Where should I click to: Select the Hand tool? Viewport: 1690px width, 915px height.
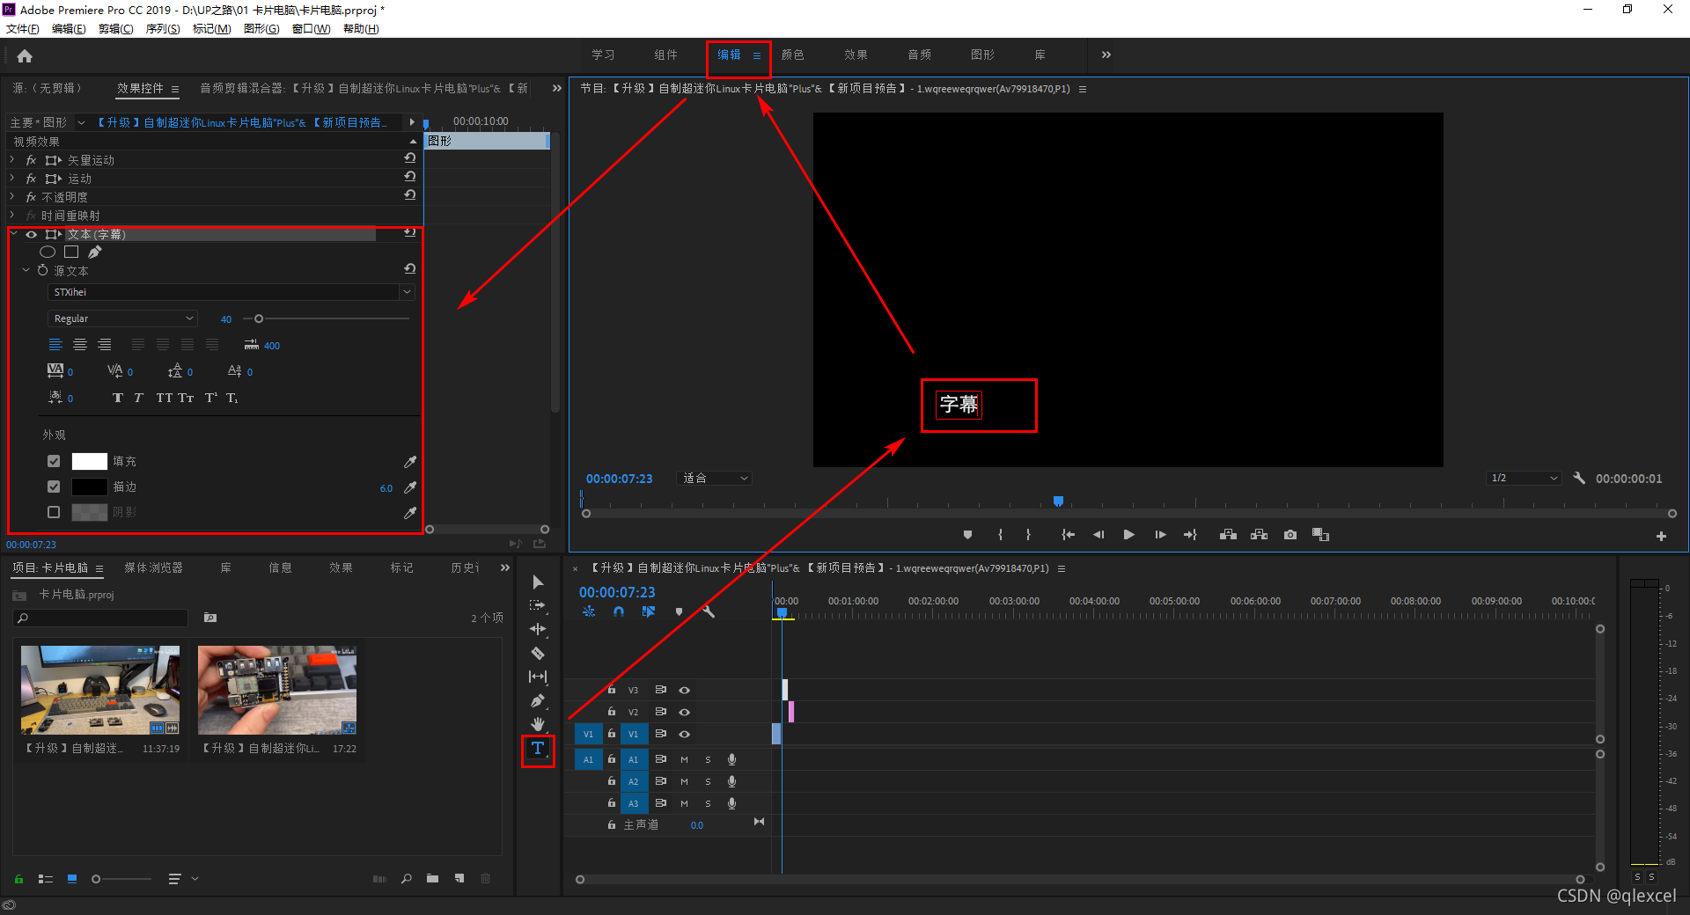point(538,724)
